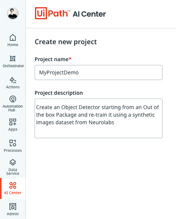
Task: Open the Data Service layers icon
Action: pyautogui.click(x=13, y=162)
